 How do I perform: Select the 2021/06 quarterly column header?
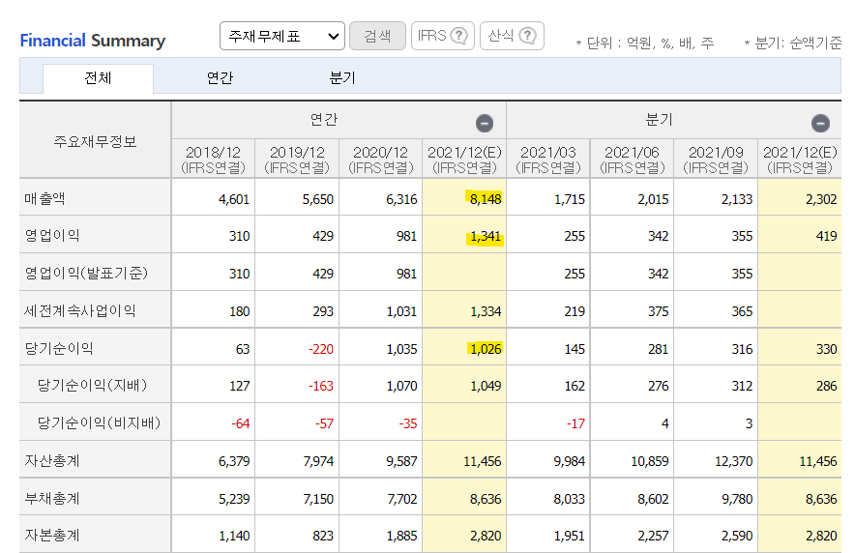point(632,160)
